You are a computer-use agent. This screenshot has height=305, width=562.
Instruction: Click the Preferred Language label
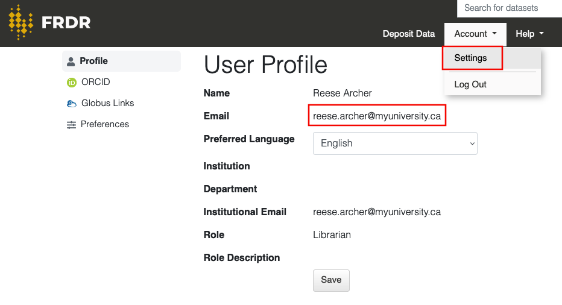249,139
